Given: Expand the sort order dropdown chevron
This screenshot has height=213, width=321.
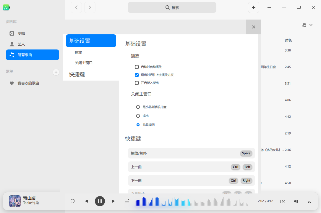Looking at the screenshot, I should click(311, 25).
